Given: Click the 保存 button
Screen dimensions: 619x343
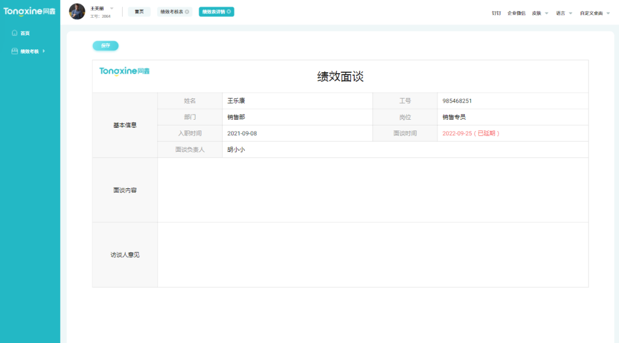Looking at the screenshot, I should [x=105, y=45].
